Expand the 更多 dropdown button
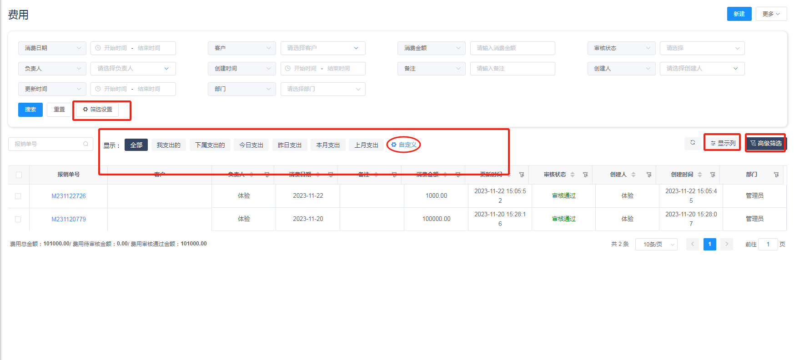 pyautogui.click(x=771, y=14)
